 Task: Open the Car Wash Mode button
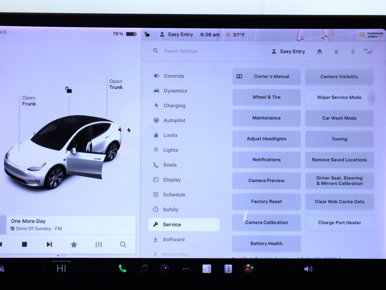point(339,118)
